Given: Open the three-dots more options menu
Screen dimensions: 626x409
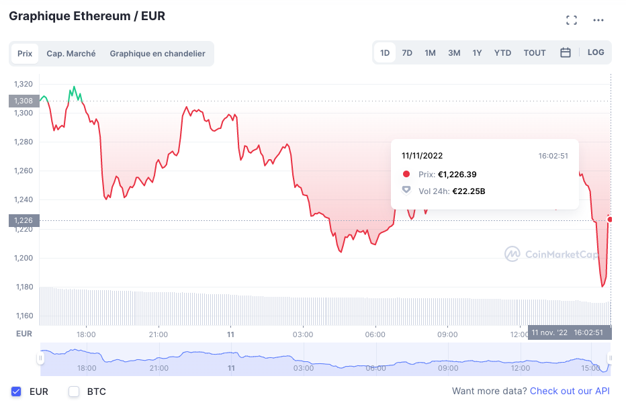Looking at the screenshot, I should coord(598,20).
